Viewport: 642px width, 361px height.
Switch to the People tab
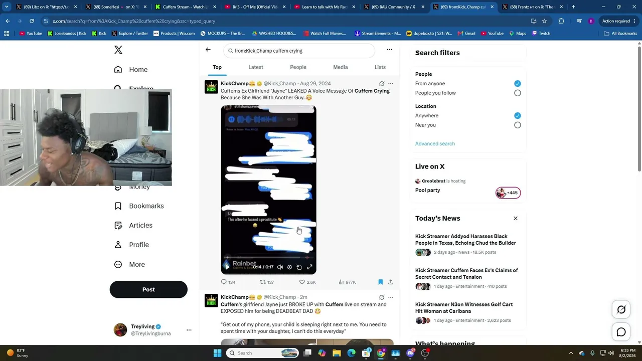tap(298, 67)
